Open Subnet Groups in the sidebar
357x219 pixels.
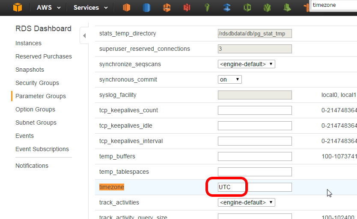click(x=36, y=123)
